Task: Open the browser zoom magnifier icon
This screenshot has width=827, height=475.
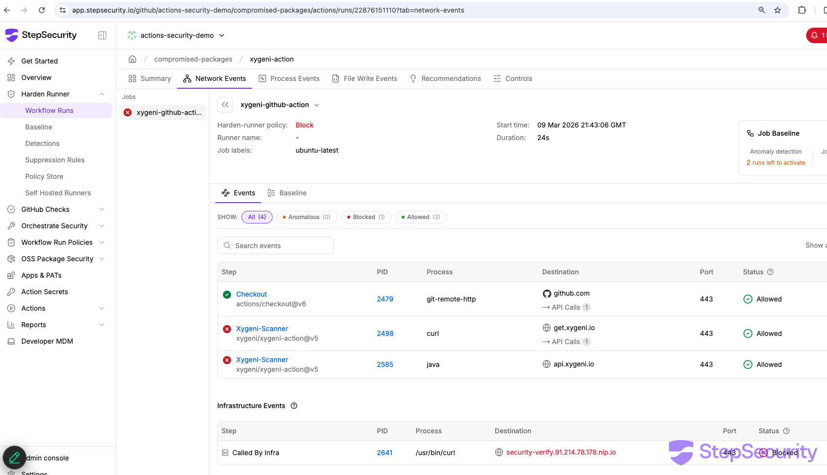Action: [762, 10]
